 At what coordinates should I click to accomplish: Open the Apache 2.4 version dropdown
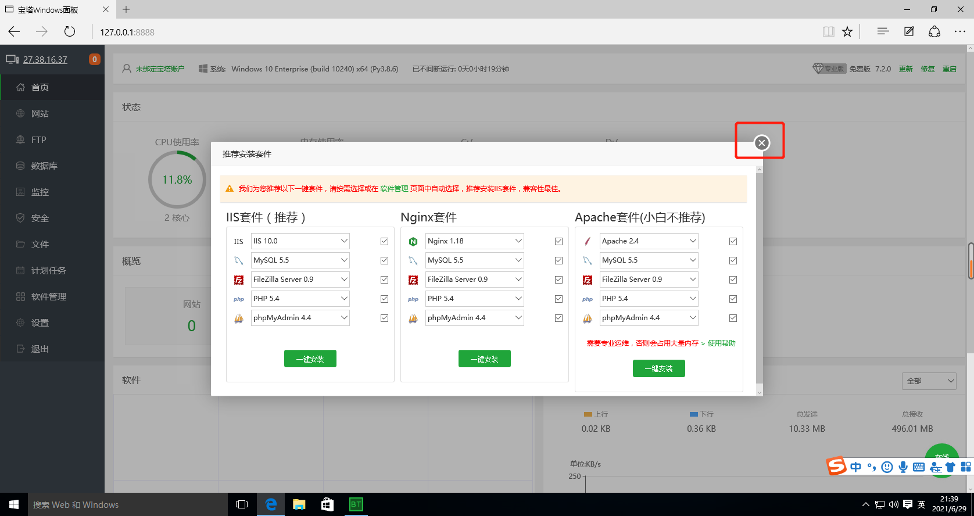[649, 241]
